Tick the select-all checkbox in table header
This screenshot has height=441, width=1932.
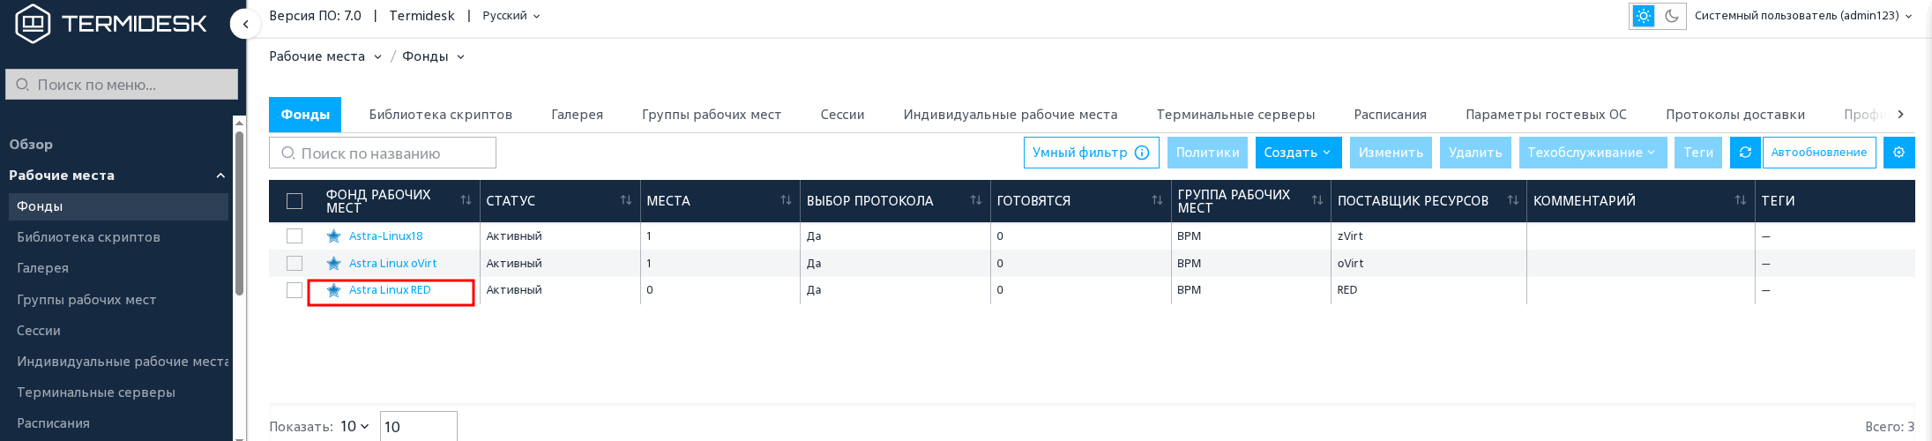[x=295, y=201]
